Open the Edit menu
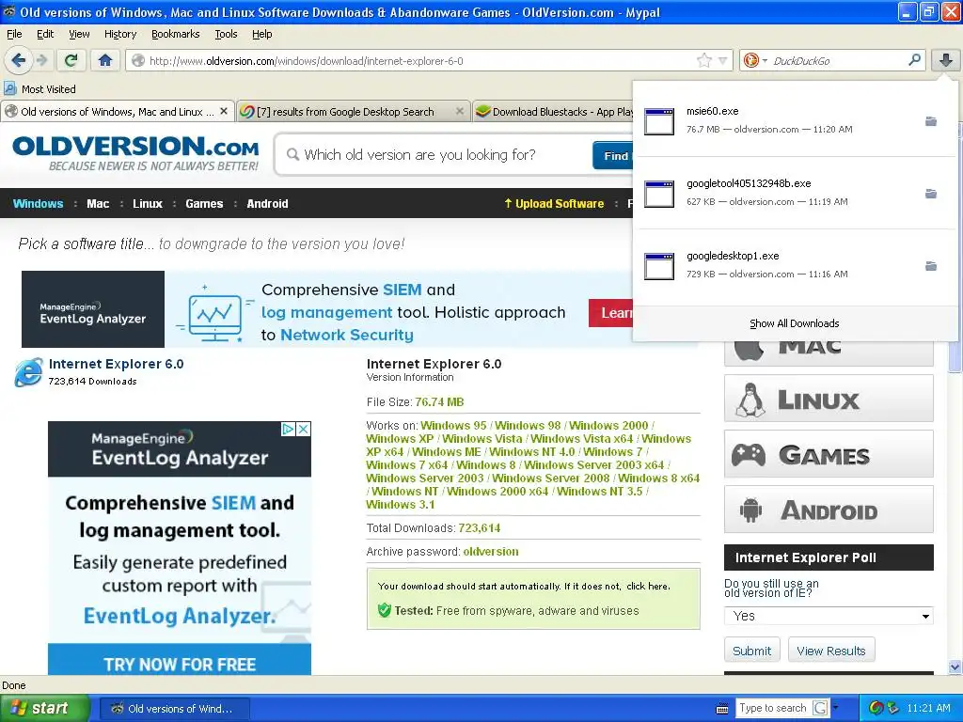The height and width of the screenshot is (722, 963). click(45, 34)
